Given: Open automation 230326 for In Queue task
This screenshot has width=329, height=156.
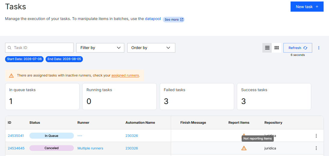Looking at the screenshot, I should tap(131, 136).
